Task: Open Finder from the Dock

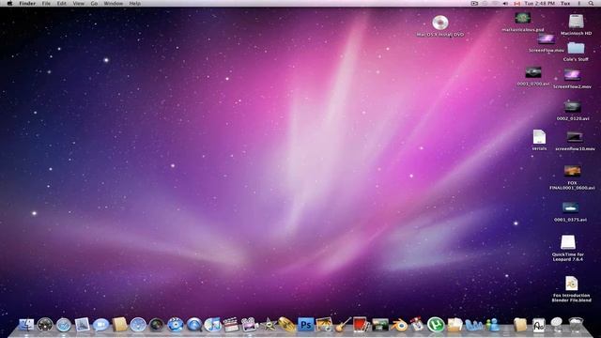Action: point(26,325)
